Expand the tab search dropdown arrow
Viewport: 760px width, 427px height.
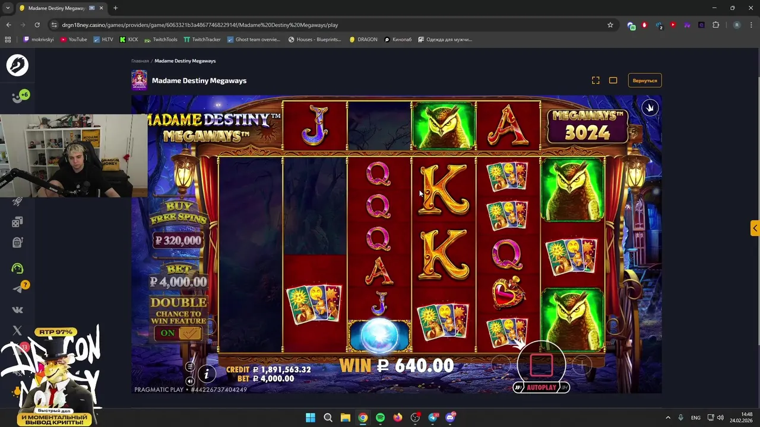click(8, 8)
